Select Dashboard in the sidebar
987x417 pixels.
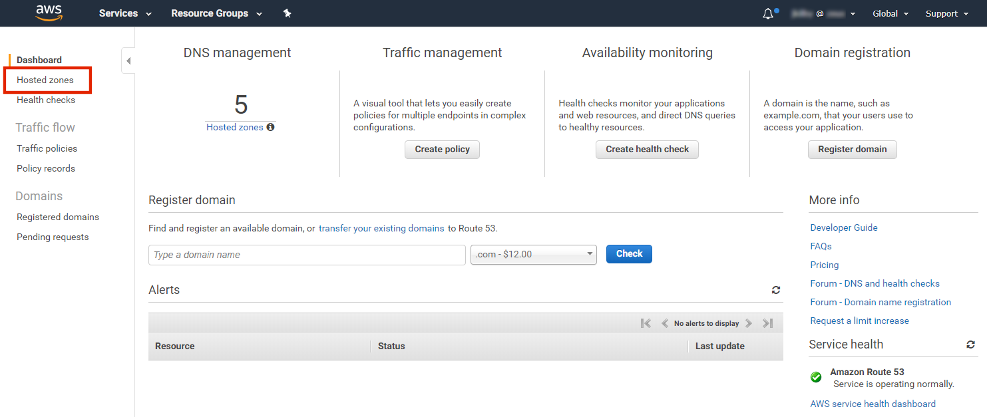[39, 60]
